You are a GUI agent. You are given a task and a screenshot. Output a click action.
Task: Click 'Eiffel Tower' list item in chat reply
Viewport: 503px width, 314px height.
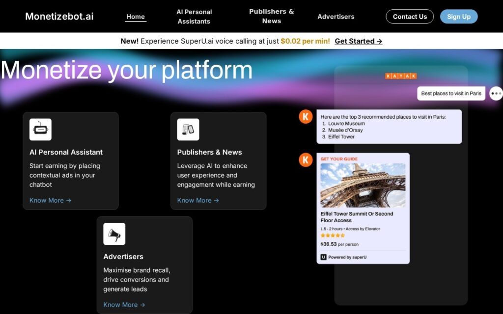click(341, 136)
